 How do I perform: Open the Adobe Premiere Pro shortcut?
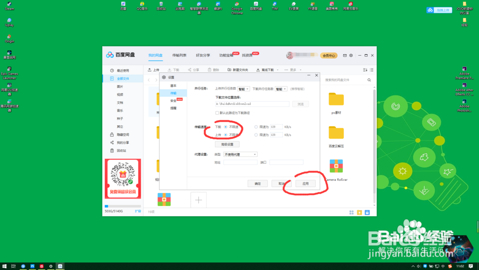pyautogui.click(x=464, y=73)
